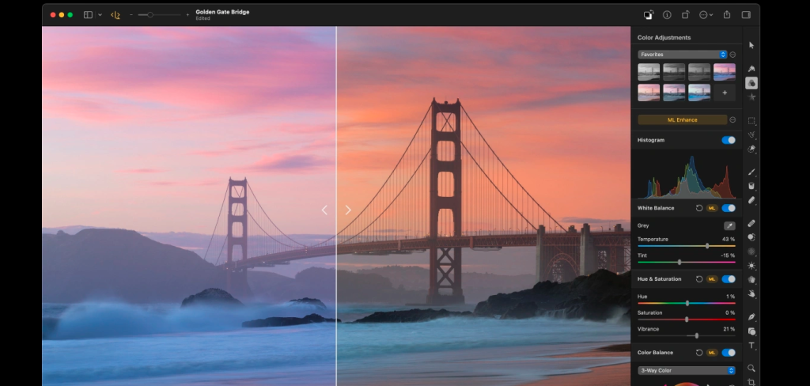Select the Clone stamp tool
This screenshot has height=386, width=810.
(x=751, y=238)
